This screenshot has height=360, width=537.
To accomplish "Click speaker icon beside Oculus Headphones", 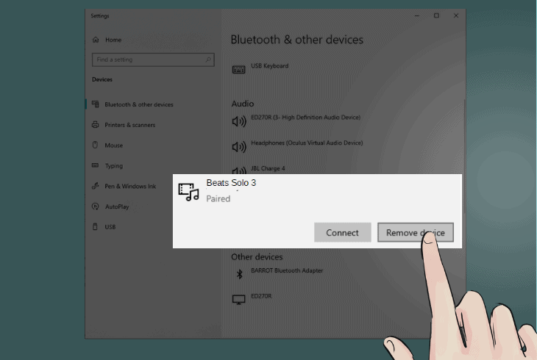I will [x=239, y=147].
